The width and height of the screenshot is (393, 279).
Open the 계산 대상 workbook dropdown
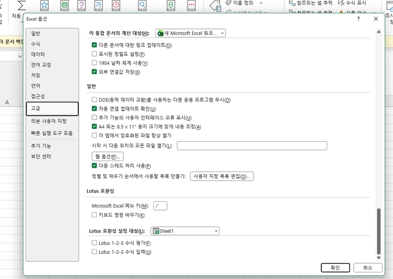[191, 33]
